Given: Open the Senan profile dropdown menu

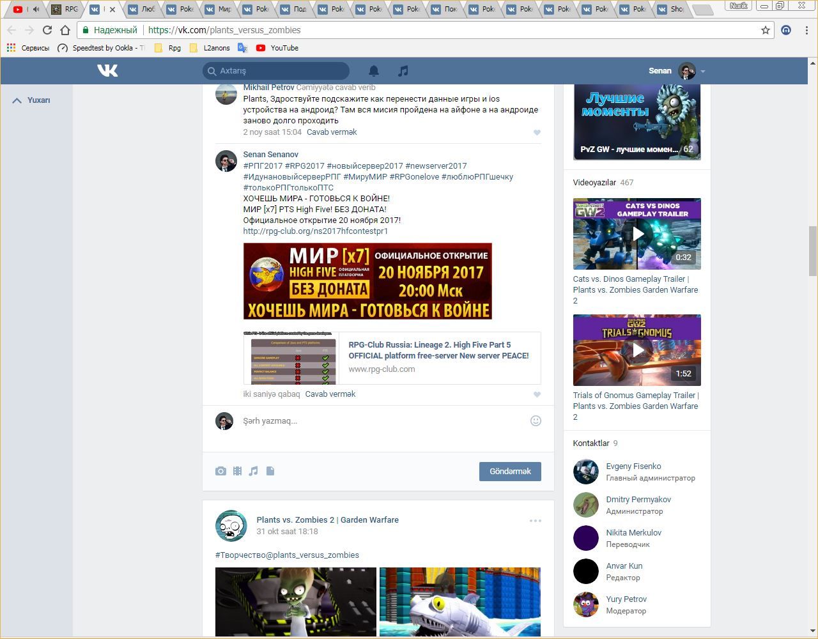Looking at the screenshot, I should pyautogui.click(x=677, y=71).
